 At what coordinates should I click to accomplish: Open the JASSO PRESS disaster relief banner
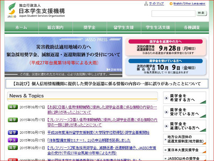coord(63,57)
